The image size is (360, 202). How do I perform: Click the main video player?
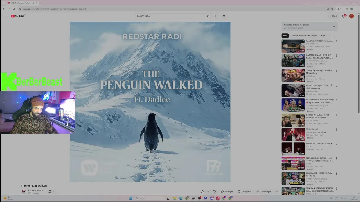150,102
